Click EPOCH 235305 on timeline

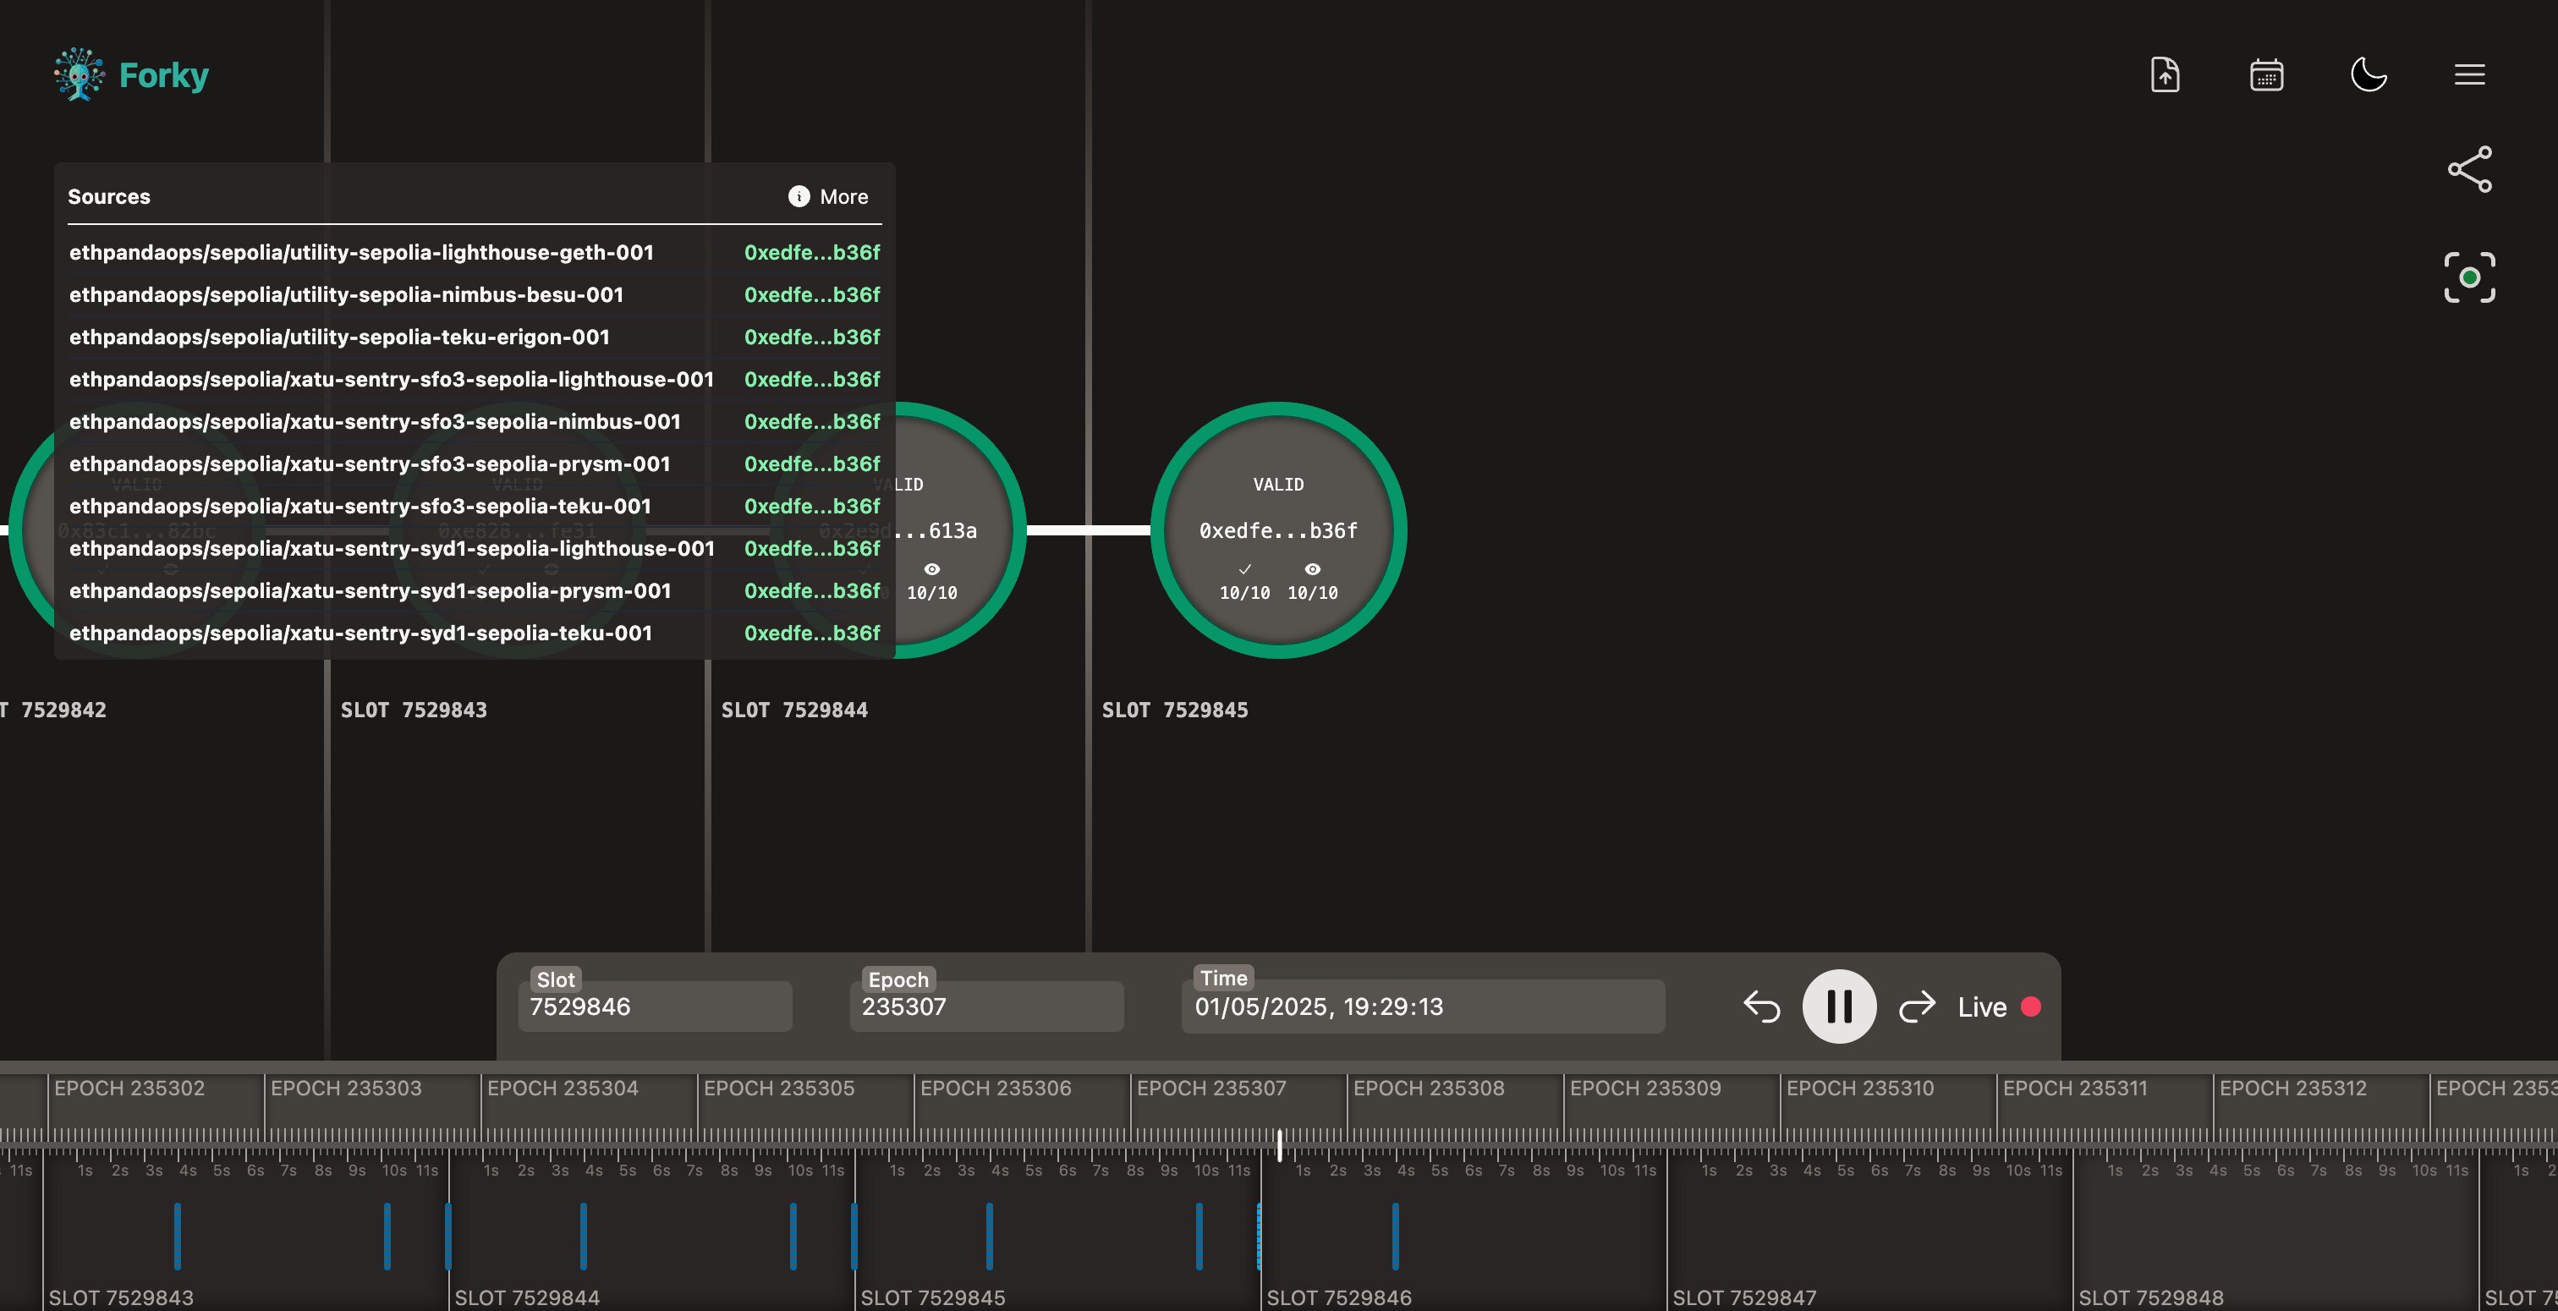click(x=778, y=1089)
